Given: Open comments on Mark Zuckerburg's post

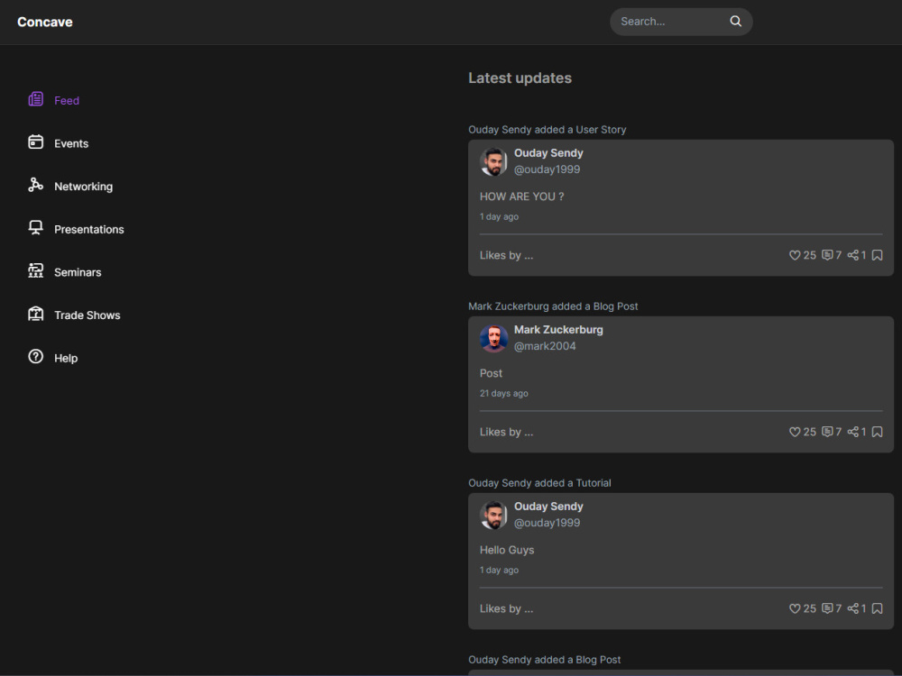Looking at the screenshot, I should tap(827, 432).
